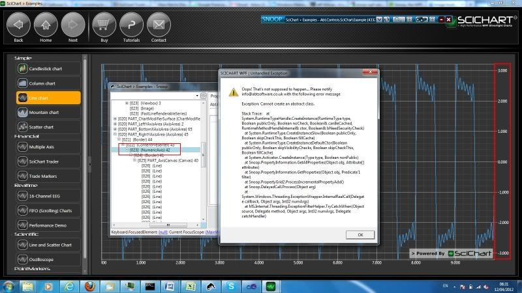Close the Unhandled Exception dialog
The image size is (522, 293).
tap(370, 72)
